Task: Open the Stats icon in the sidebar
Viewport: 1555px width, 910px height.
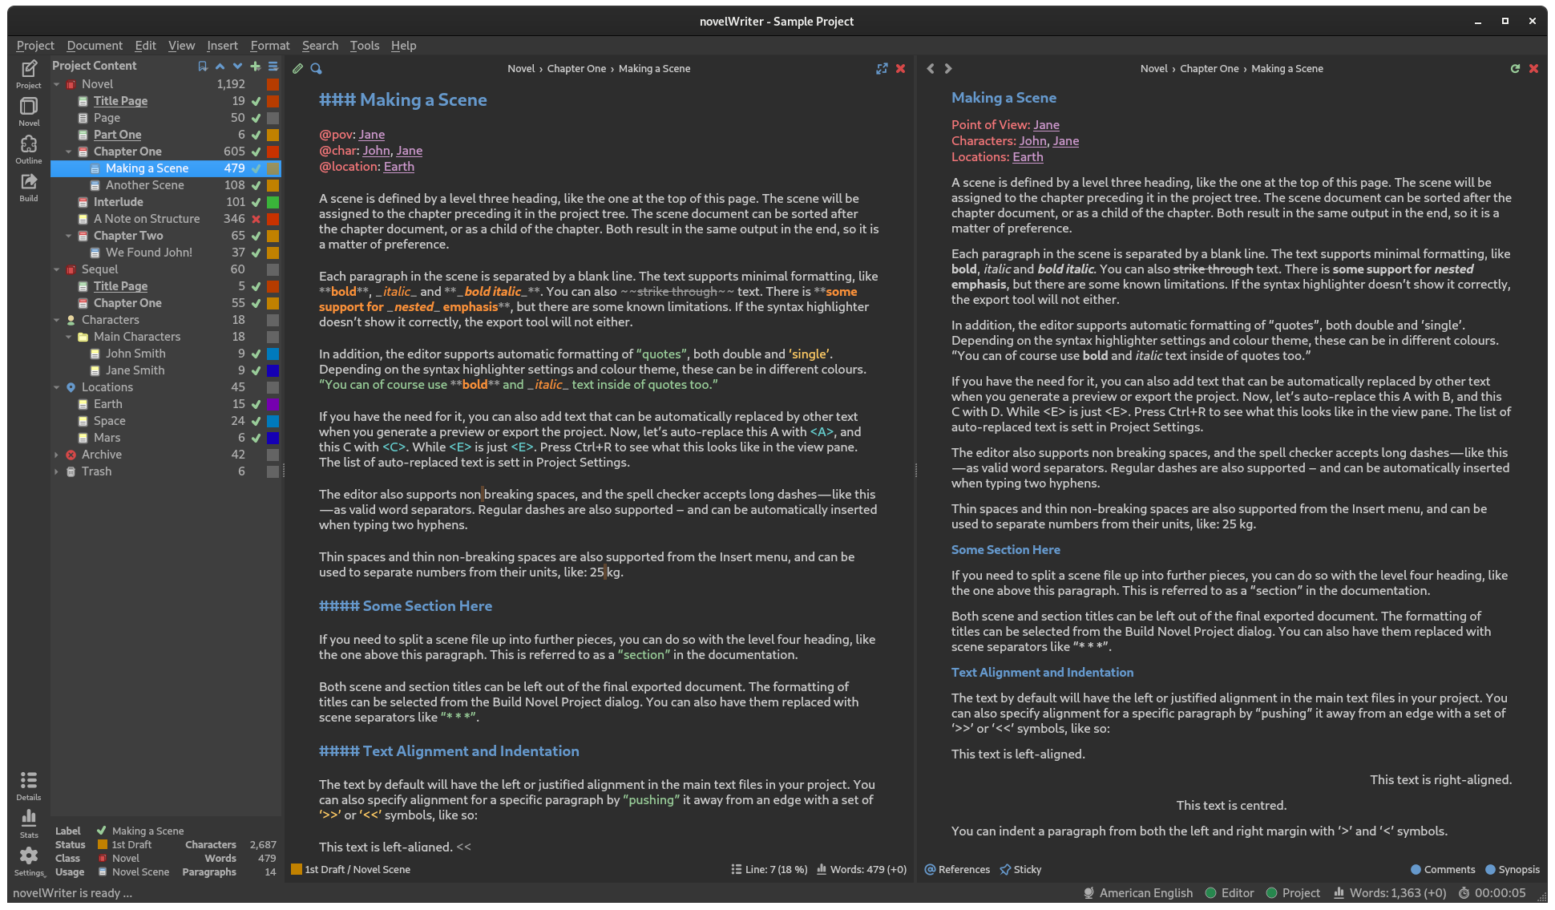Action: pos(29,823)
